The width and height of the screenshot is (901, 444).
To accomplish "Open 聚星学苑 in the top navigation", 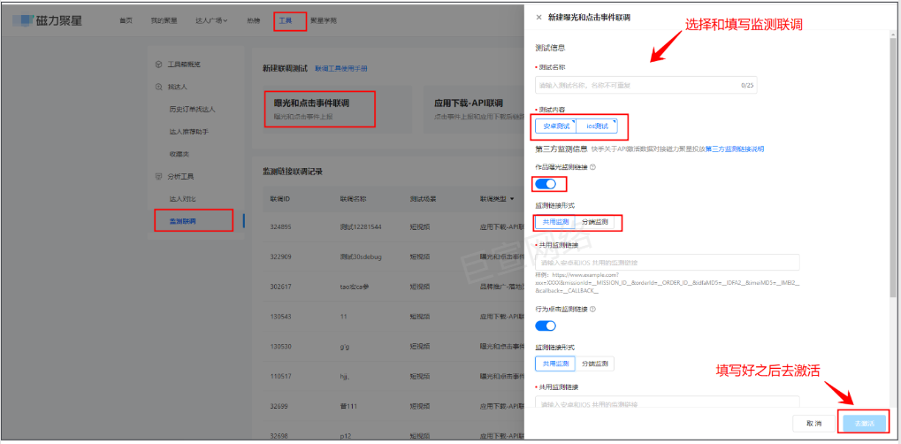I will coord(324,20).
